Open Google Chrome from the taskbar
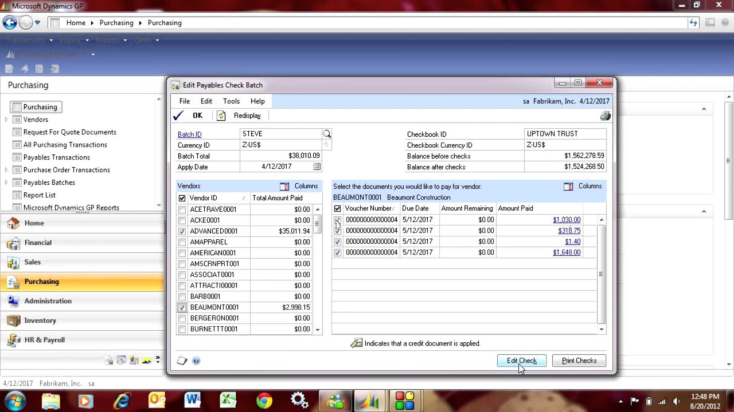The height and width of the screenshot is (412, 734). point(264,400)
